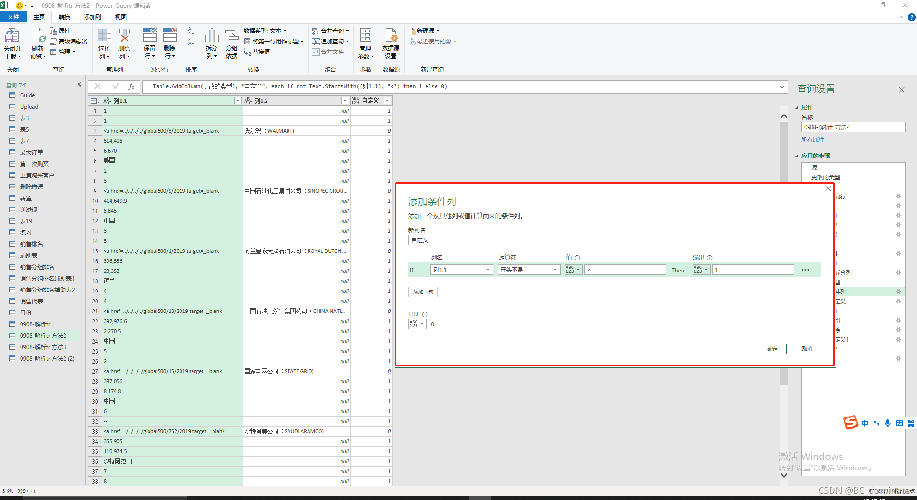The width and height of the screenshot is (917, 500).
Task: Click the query 名称 field in 查询设置
Action: pyautogui.click(x=853, y=127)
